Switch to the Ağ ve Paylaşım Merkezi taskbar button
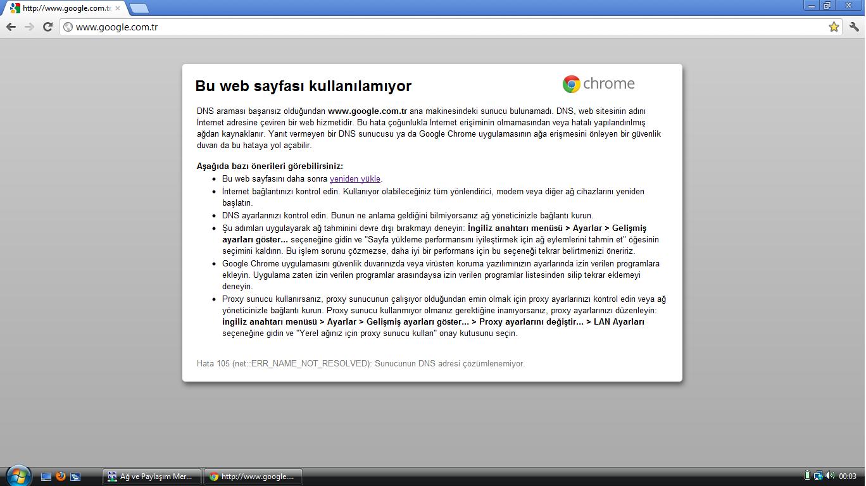Screen dimensions: 866x486 [x=152, y=477]
